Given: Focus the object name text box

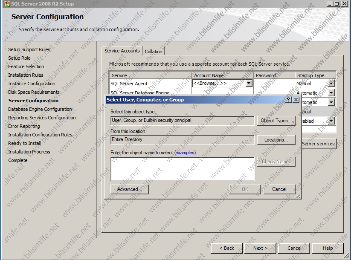Looking at the screenshot, I should (183, 169).
